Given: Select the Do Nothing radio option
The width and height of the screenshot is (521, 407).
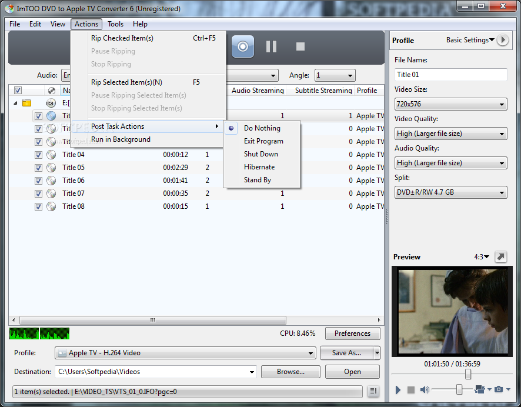Looking at the screenshot, I should (262, 128).
